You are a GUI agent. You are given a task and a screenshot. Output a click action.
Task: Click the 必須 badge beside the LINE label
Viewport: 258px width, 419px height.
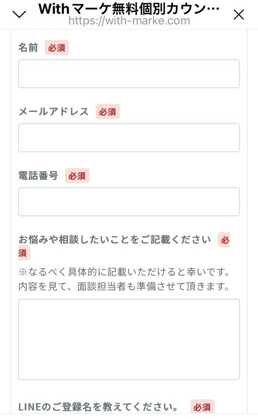202,408
